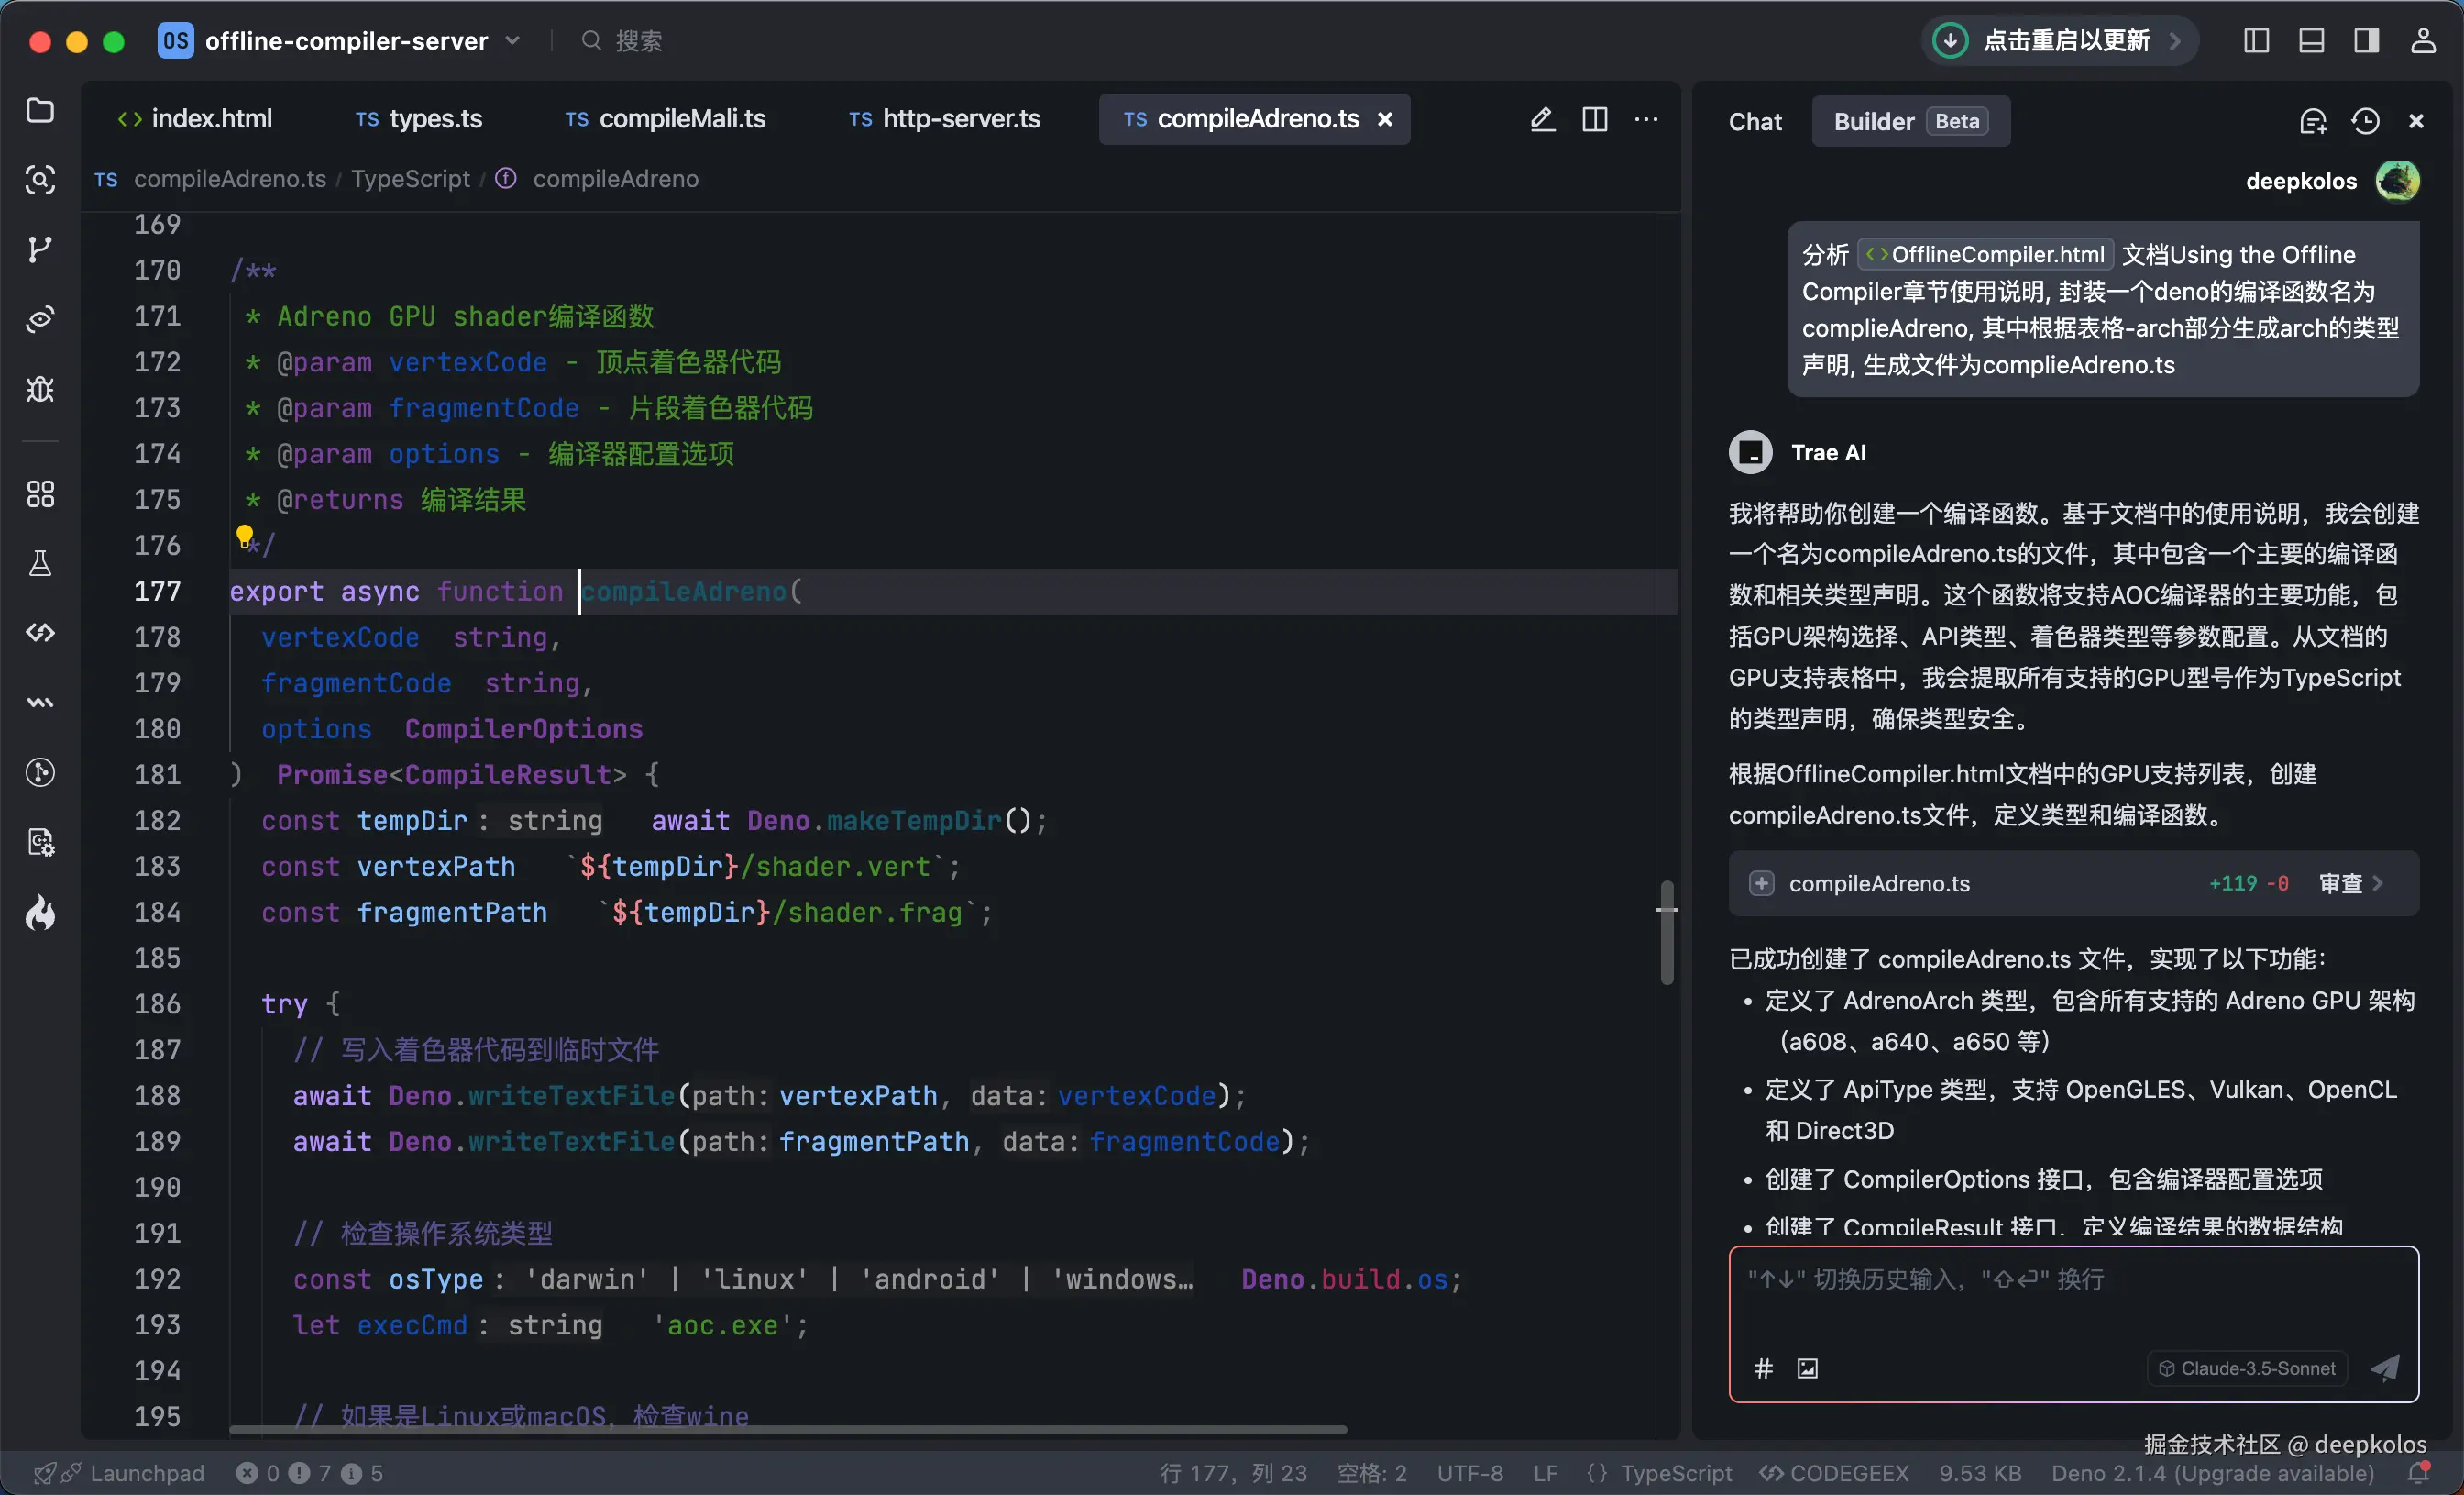Open the editor more actions ellipsis menu
The height and width of the screenshot is (1495, 2464).
[1646, 119]
